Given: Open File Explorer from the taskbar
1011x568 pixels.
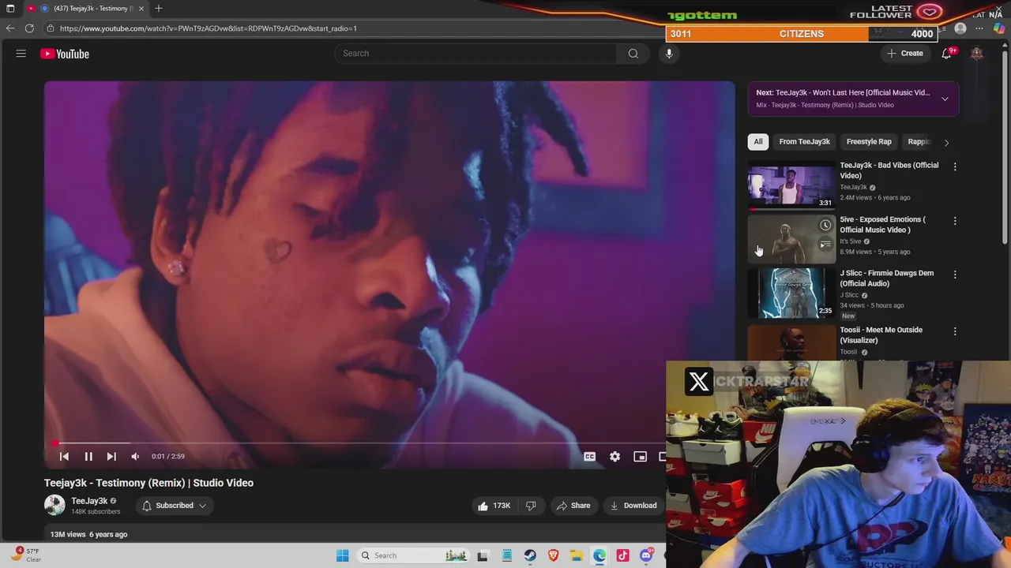Looking at the screenshot, I should (x=577, y=555).
